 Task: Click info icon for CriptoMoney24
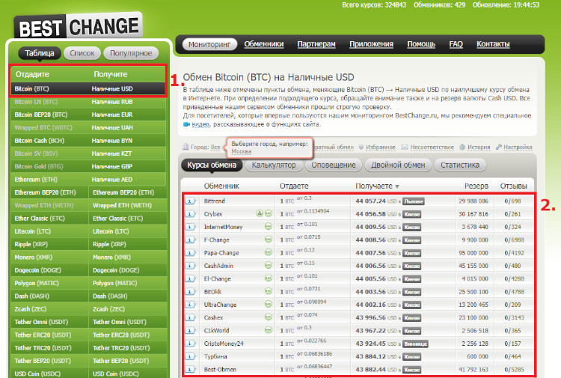190,344
